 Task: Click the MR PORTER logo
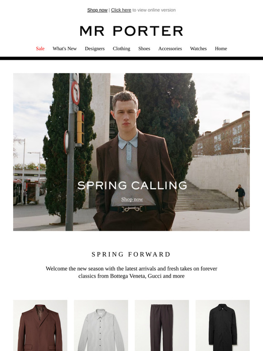[131, 31]
